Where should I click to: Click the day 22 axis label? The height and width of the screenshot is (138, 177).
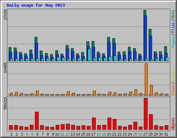[119, 134]
